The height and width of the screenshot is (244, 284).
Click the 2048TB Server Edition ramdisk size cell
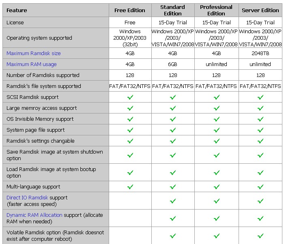click(x=260, y=54)
